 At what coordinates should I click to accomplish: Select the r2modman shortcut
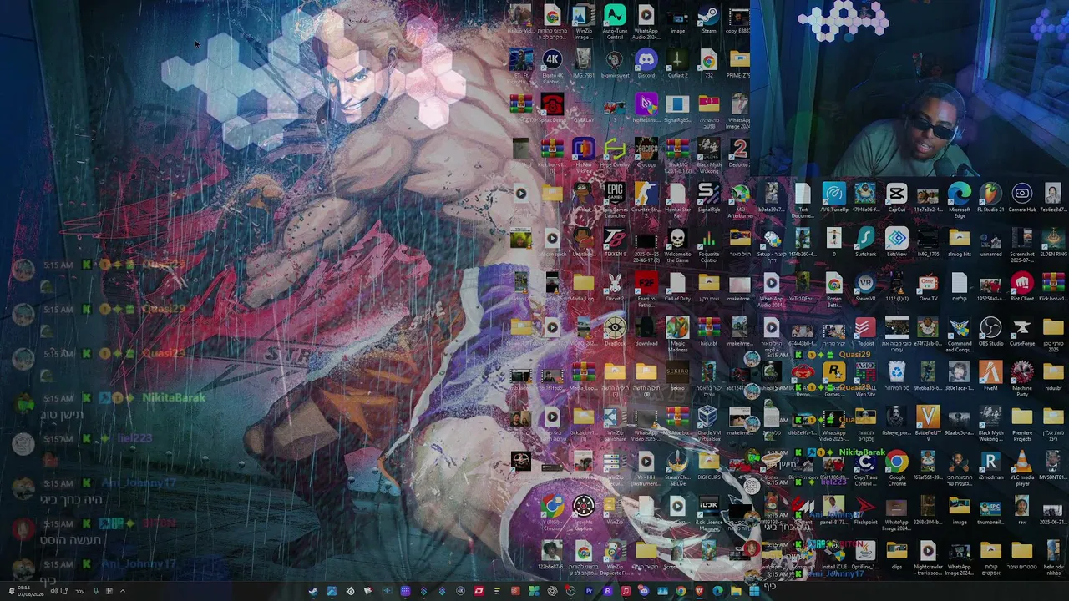(990, 467)
